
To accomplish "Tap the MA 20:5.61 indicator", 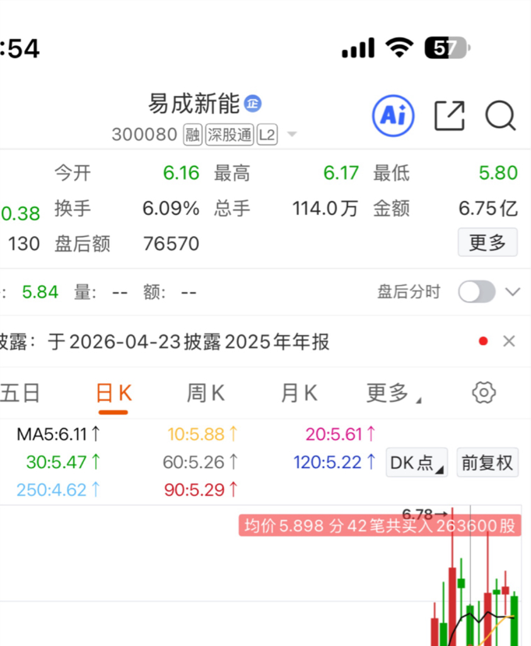I will click(341, 434).
